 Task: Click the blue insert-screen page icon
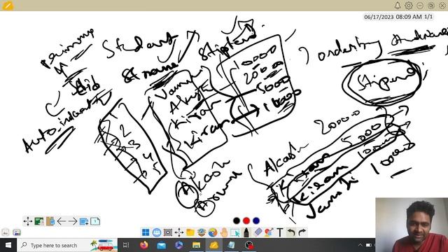click(x=84, y=221)
